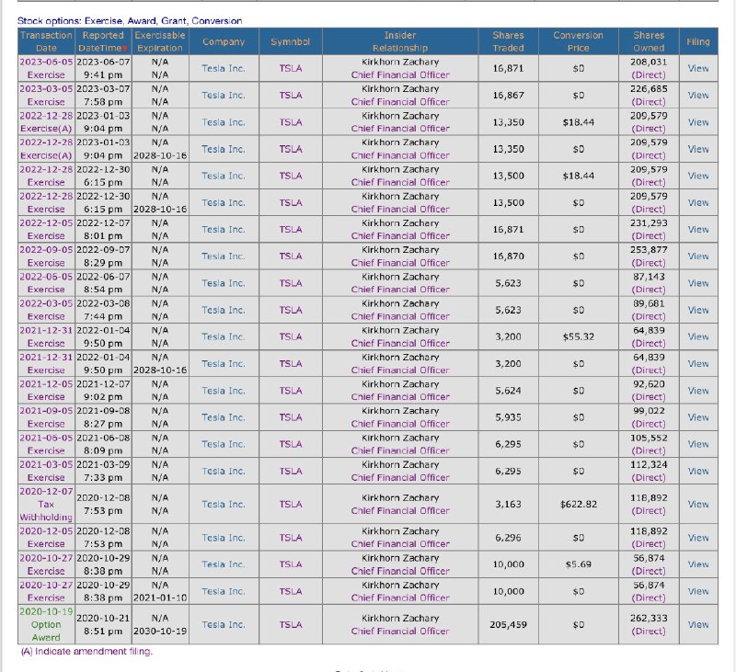Open Tesla Inc. link in the 2021-09-05 row
Screen dimensions: 736x672
click(x=224, y=417)
